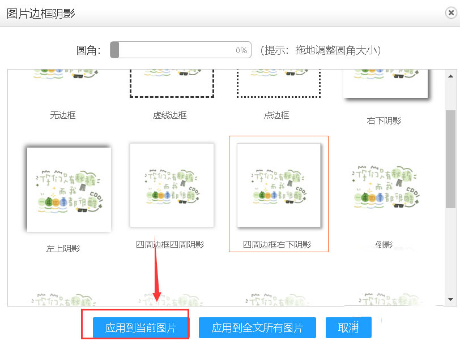Click the 取消 cancel button
The image size is (460, 341).
coord(348,327)
